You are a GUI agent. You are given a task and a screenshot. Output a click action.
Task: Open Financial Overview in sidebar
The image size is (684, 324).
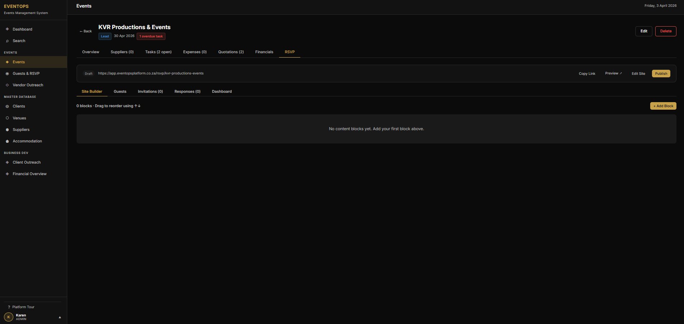29,174
